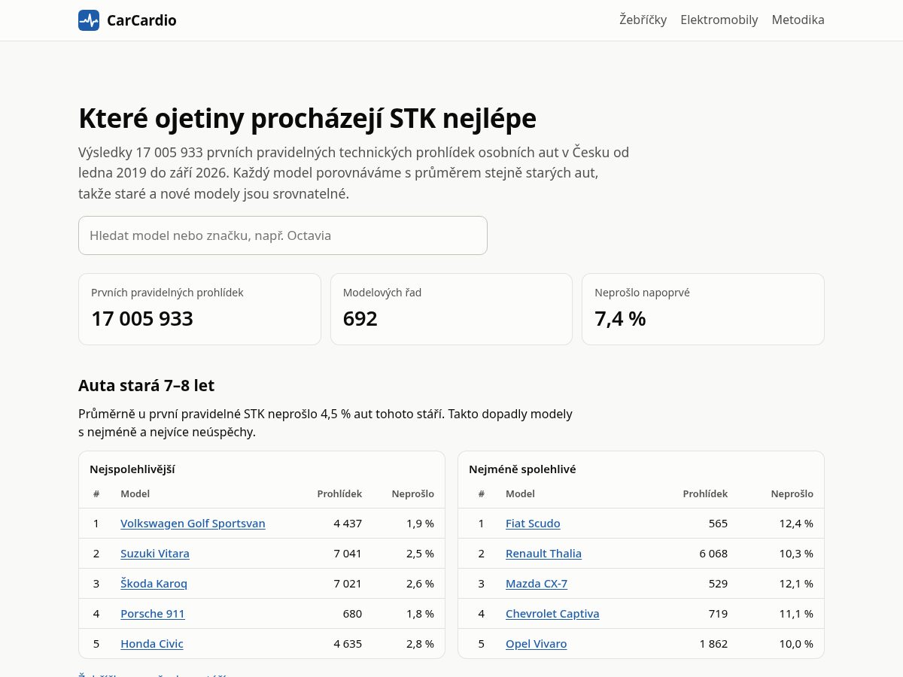Follow the Opel Vivaro link
903x677 pixels.
click(537, 644)
